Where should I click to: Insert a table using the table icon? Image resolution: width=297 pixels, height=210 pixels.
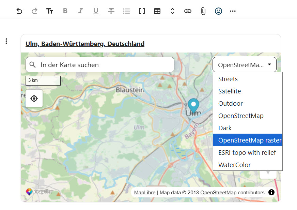point(157,11)
